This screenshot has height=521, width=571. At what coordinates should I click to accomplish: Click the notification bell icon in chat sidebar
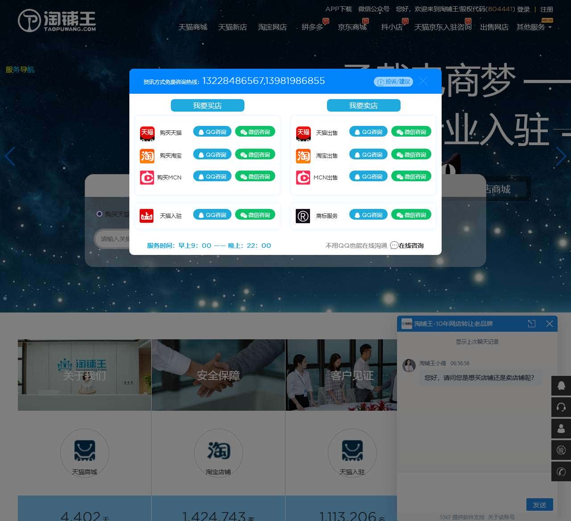[561, 386]
